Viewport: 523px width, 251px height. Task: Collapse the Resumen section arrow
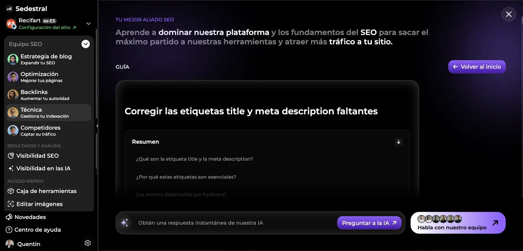point(399,142)
